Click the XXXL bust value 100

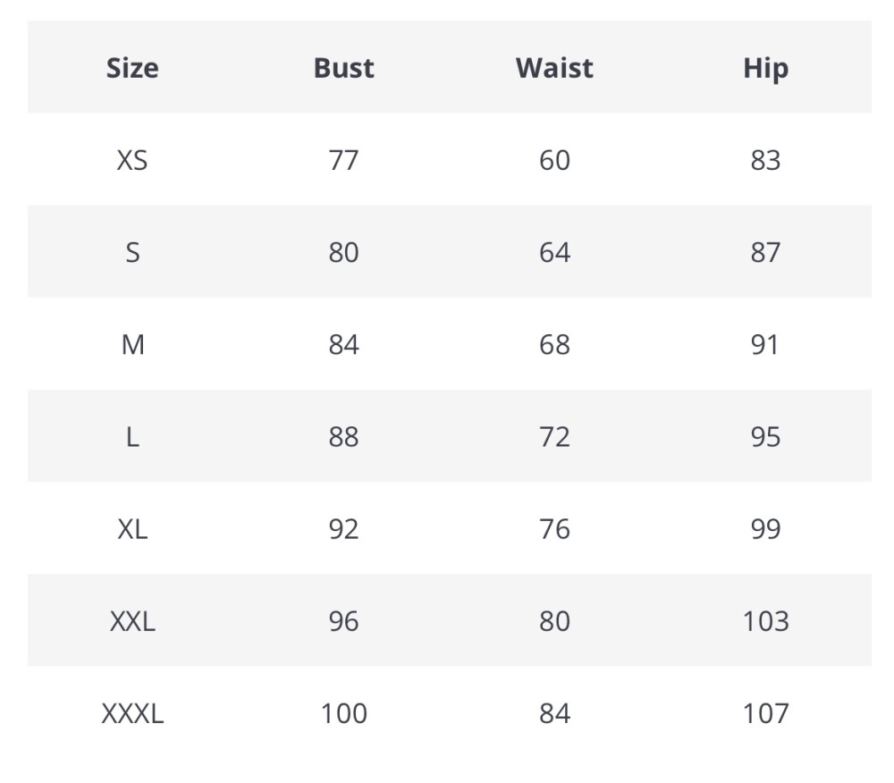[343, 713]
